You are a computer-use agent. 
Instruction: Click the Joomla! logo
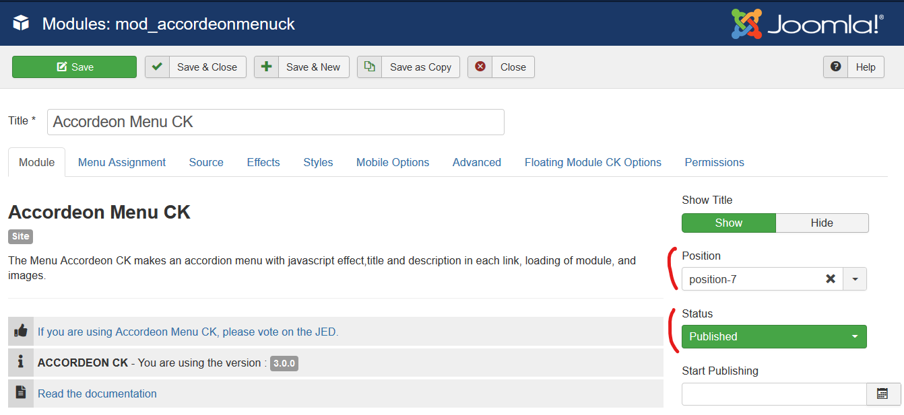(808, 24)
